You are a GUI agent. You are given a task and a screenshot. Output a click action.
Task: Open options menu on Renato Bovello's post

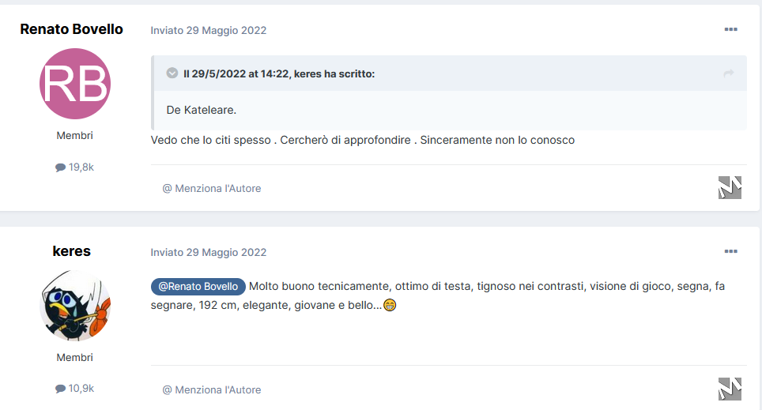click(730, 30)
